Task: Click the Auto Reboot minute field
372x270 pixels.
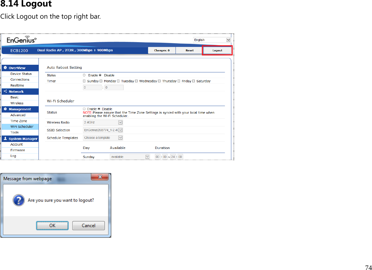Action: [114, 87]
